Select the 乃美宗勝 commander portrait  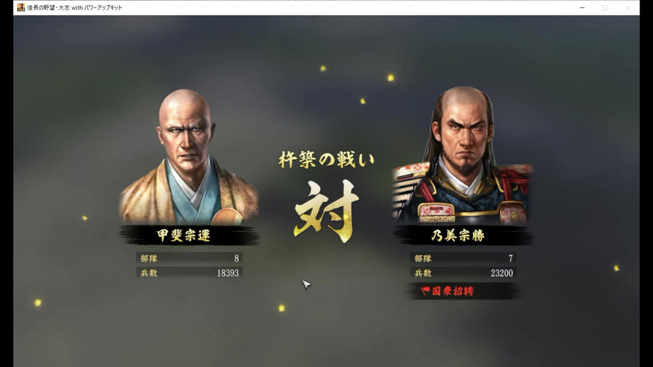tap(463, 156)
